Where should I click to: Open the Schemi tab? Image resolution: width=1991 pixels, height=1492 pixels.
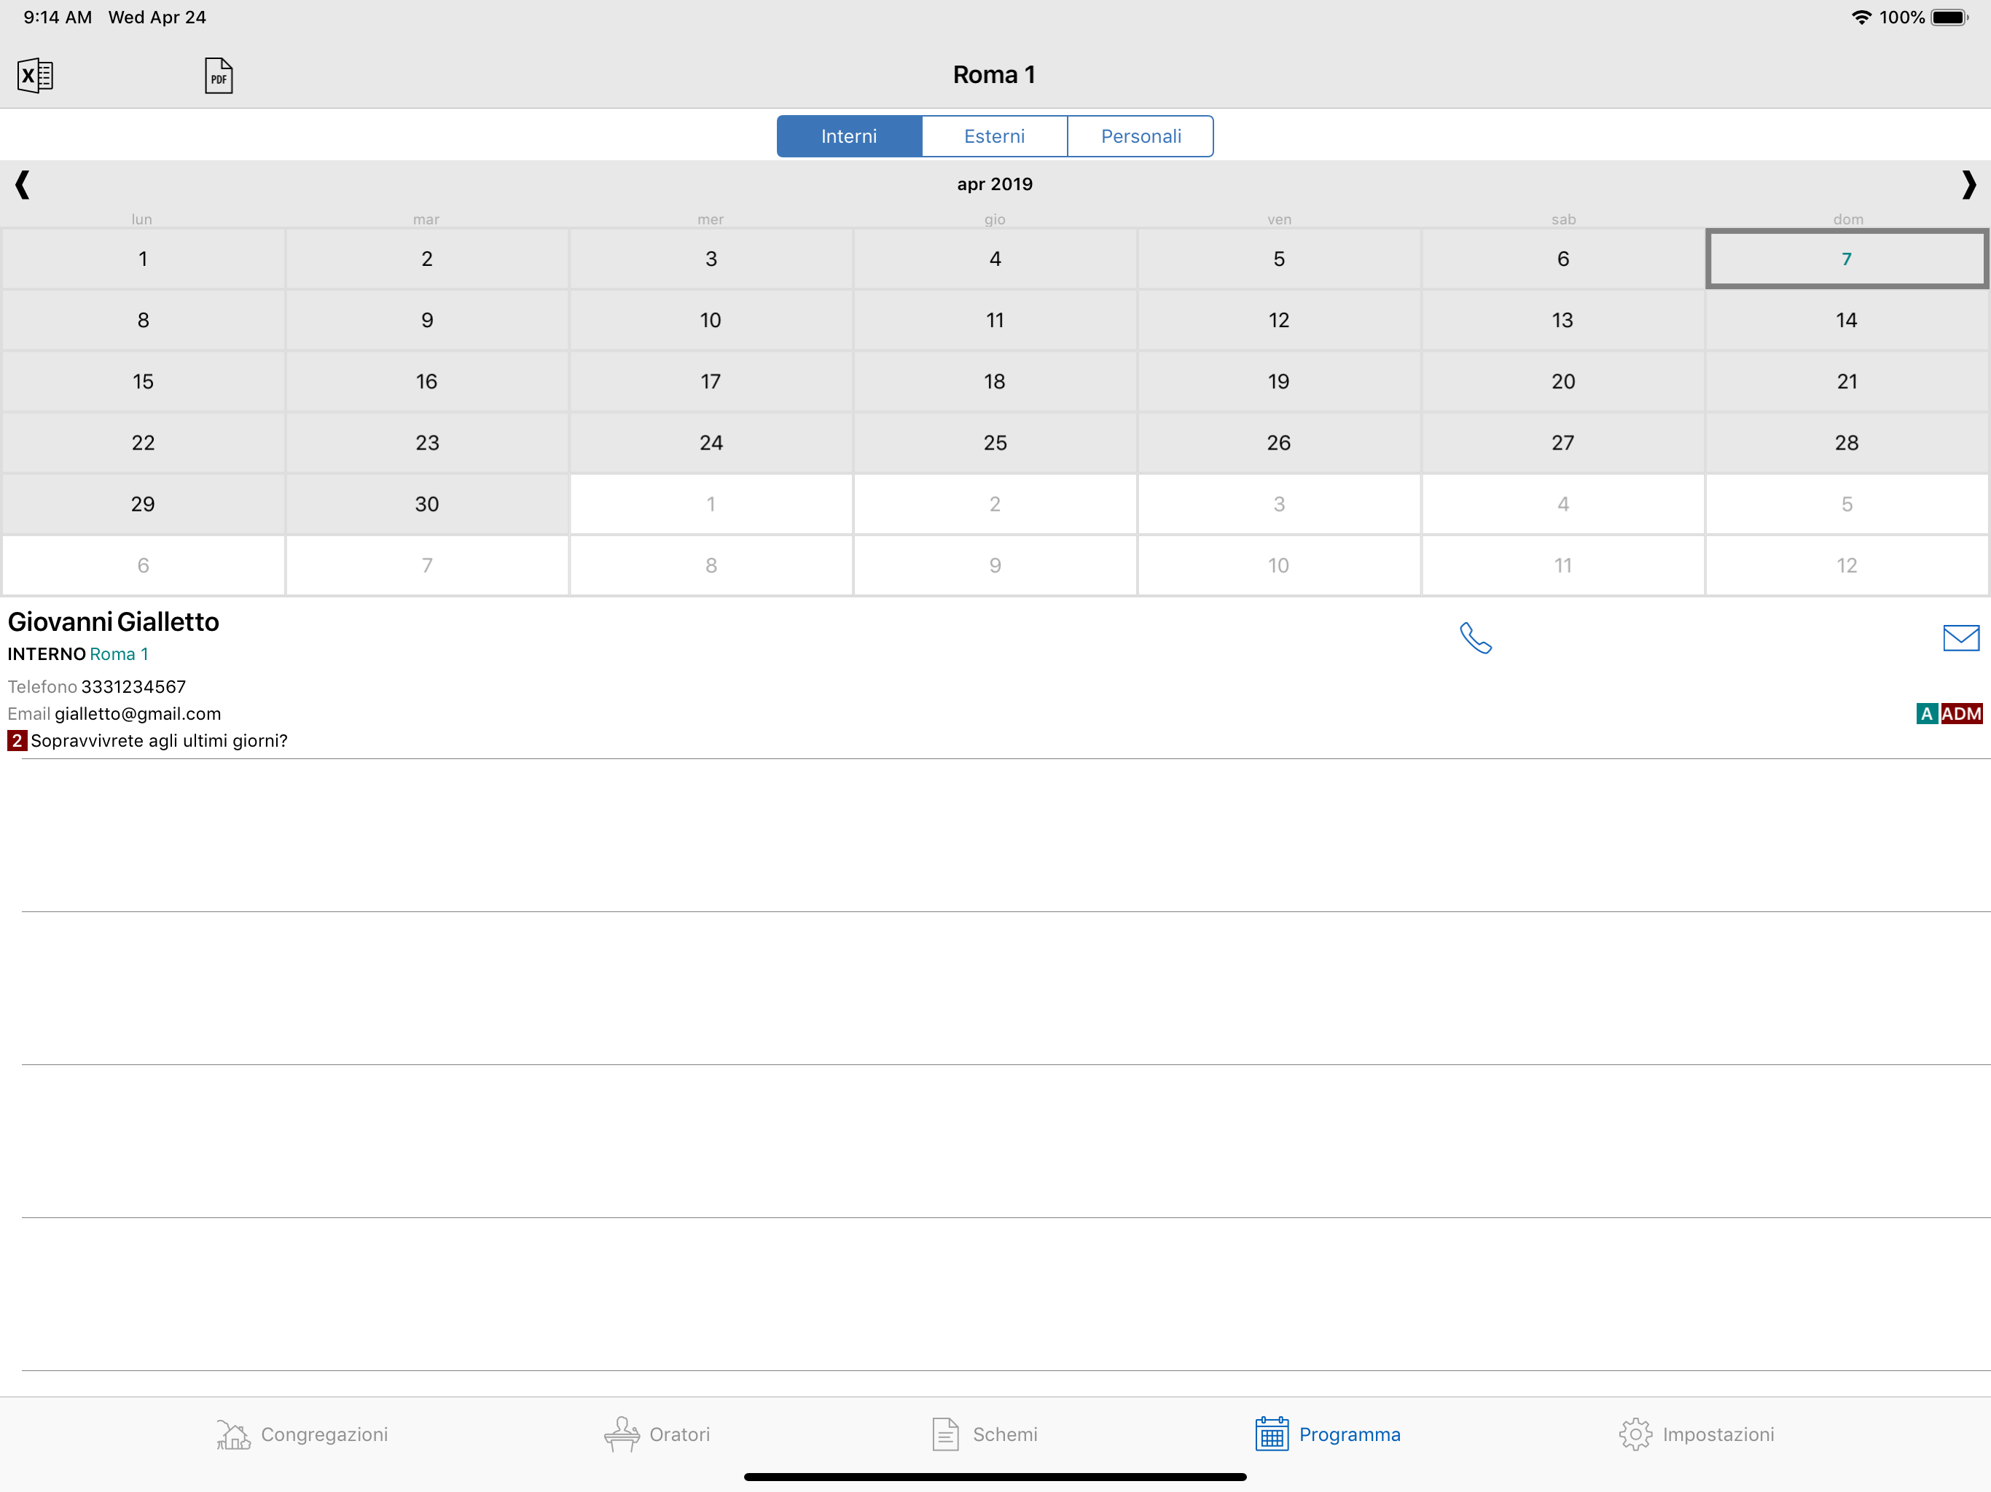click(x=985, y=1434)
